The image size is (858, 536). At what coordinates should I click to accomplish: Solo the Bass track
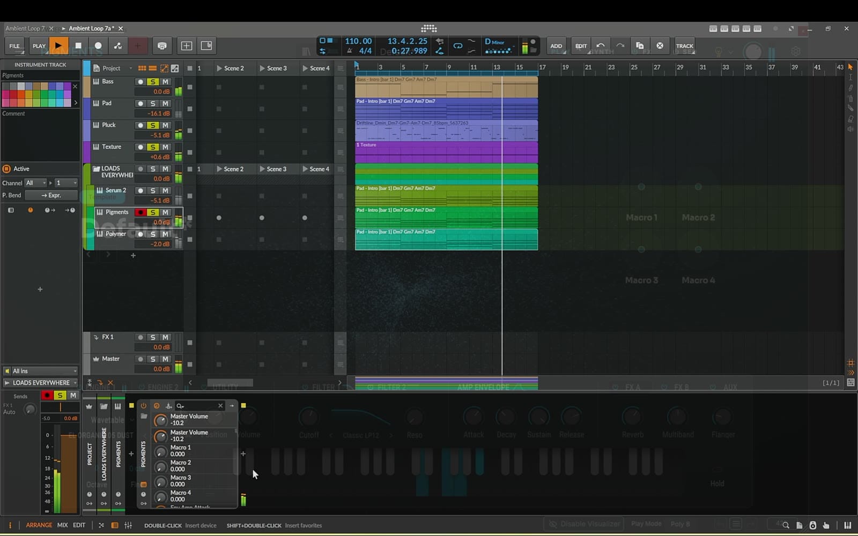(x=153, y=81)
